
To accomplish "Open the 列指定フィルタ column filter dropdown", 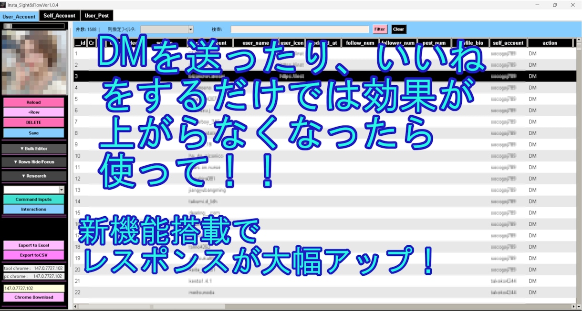I will click(x=166, y=29).
